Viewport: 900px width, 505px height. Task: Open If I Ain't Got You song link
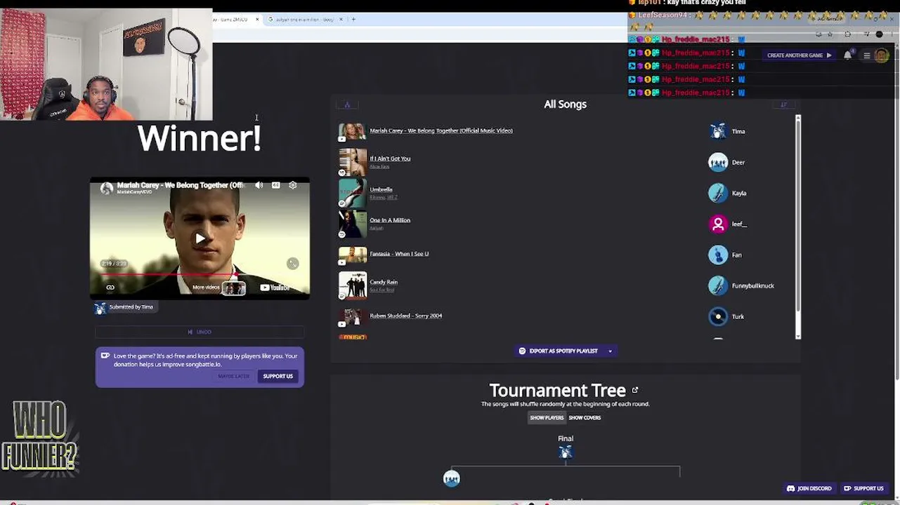390,159
